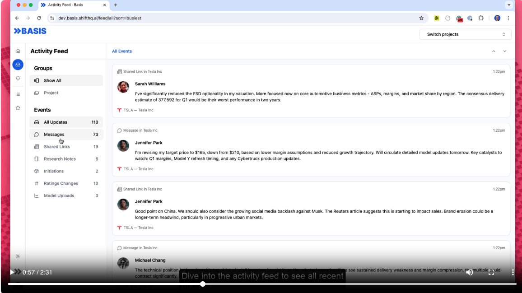Image resolution: width=522 pixels, height=293 pixels.
Task: Click the 1:22pm timestamp on Sarah Williams' card
Action: [x=499, y=72]
